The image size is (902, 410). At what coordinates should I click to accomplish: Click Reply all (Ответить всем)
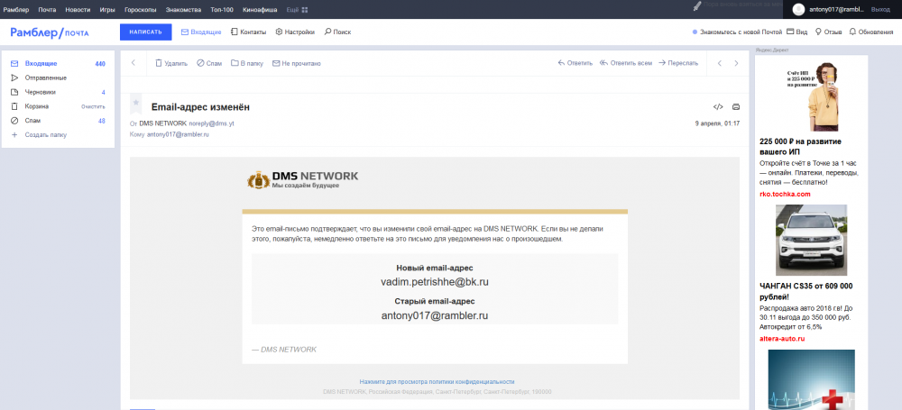pos(603,64)
